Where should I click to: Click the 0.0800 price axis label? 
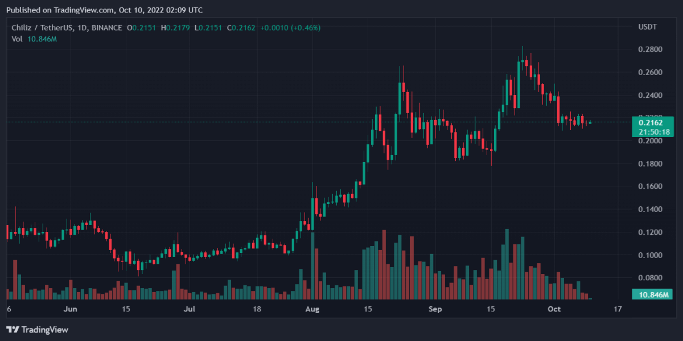(x=649, y=278)
